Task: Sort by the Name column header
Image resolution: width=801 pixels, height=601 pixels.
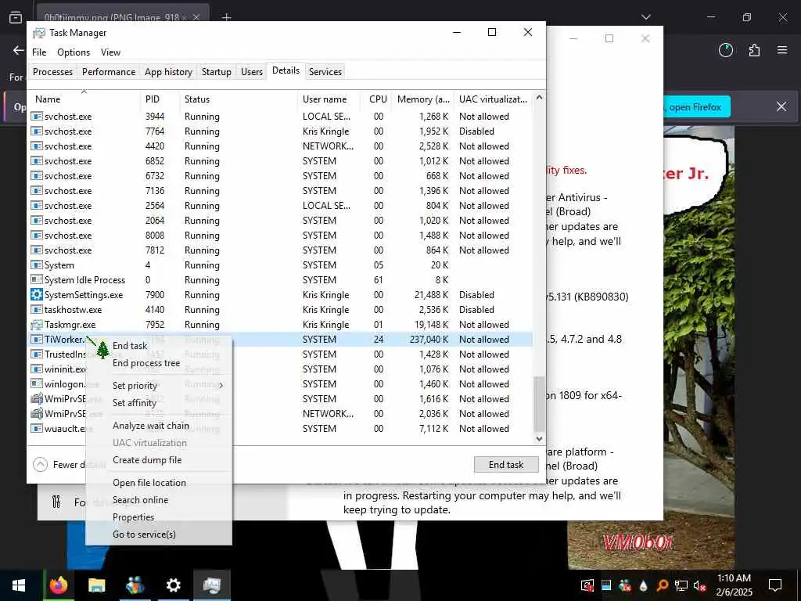Action: coord(84,99)
